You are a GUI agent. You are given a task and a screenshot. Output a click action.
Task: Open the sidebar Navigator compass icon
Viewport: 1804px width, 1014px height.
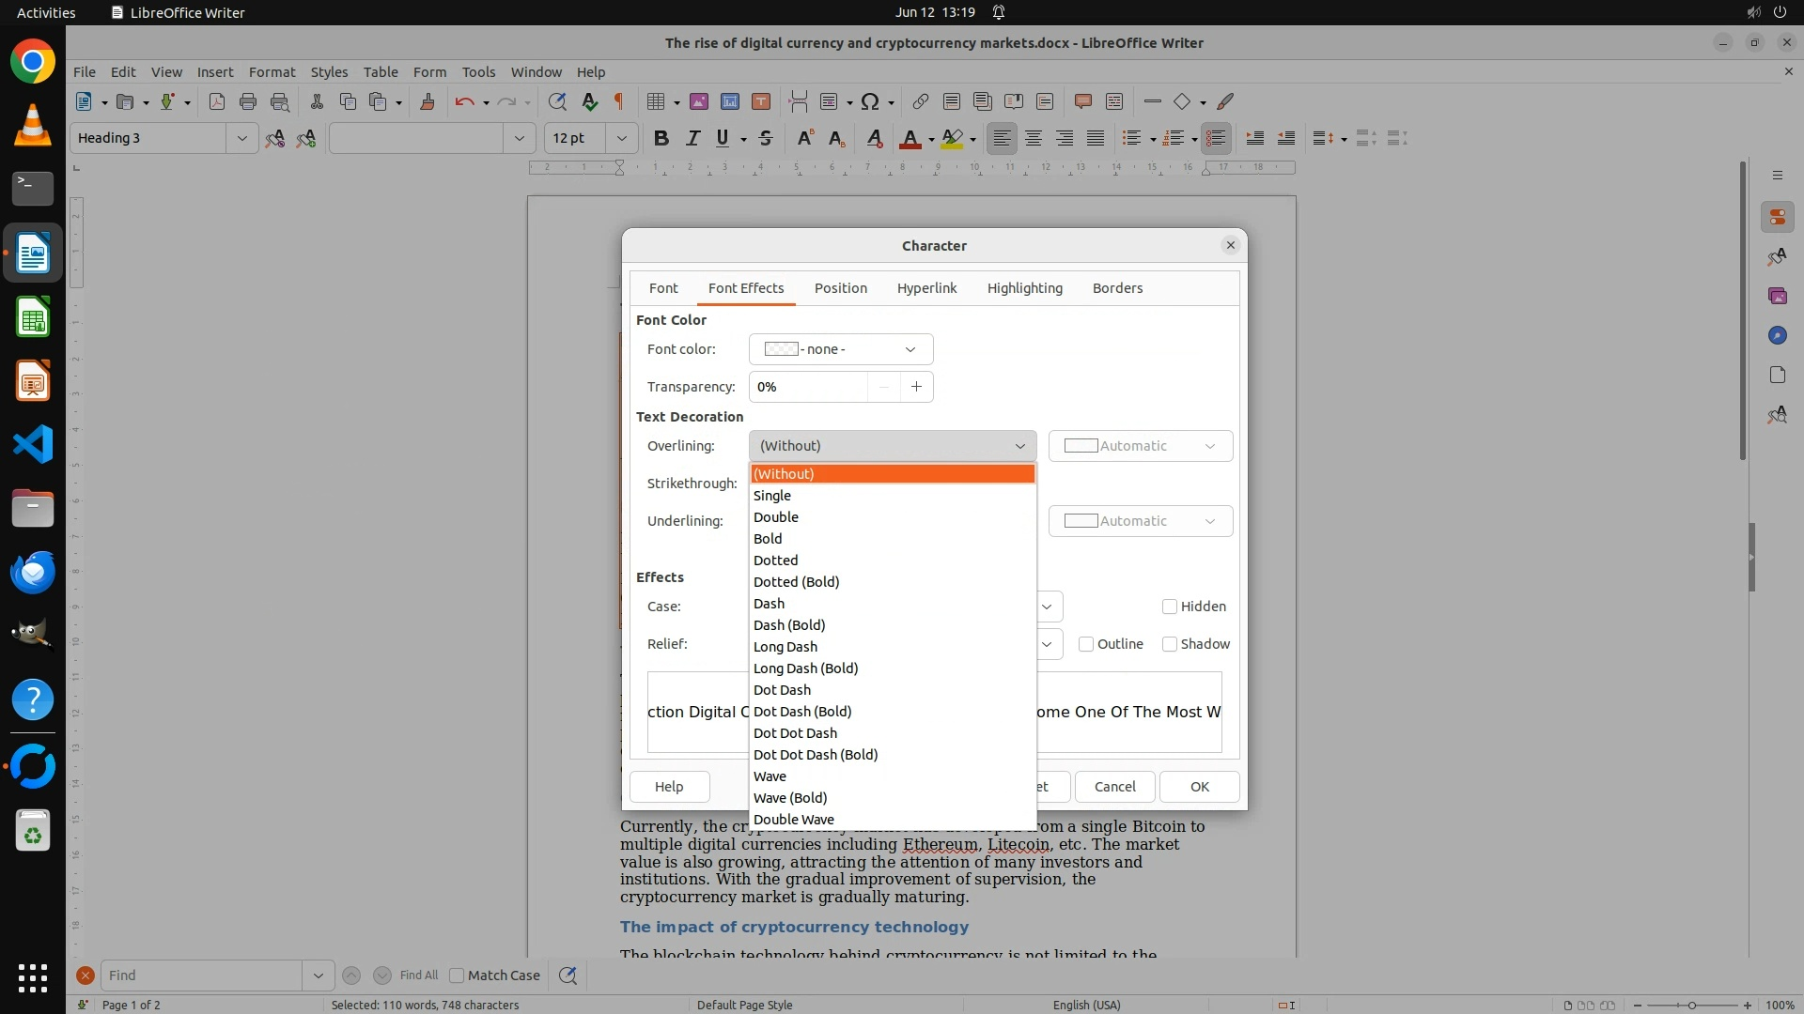(x=1777, y=335)
